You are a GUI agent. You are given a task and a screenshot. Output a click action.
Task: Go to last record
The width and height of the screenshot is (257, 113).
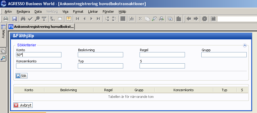(x=98, y=19)
